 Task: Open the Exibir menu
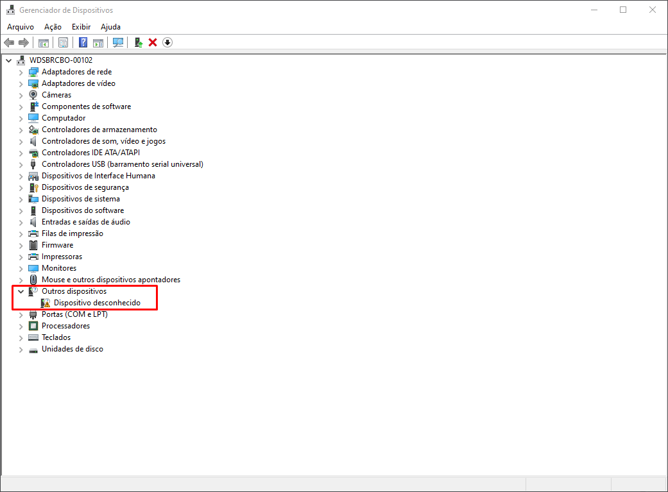pos(81,27)
